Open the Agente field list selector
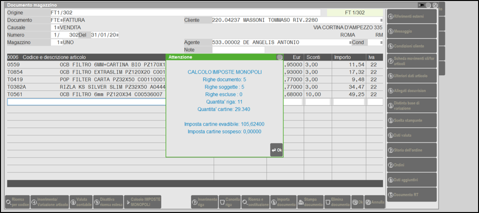 pyautogui.click(x=350, y=42)
